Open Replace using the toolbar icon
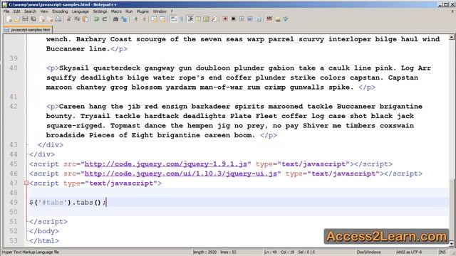This screenshot has width=456, height=256. 124,19
